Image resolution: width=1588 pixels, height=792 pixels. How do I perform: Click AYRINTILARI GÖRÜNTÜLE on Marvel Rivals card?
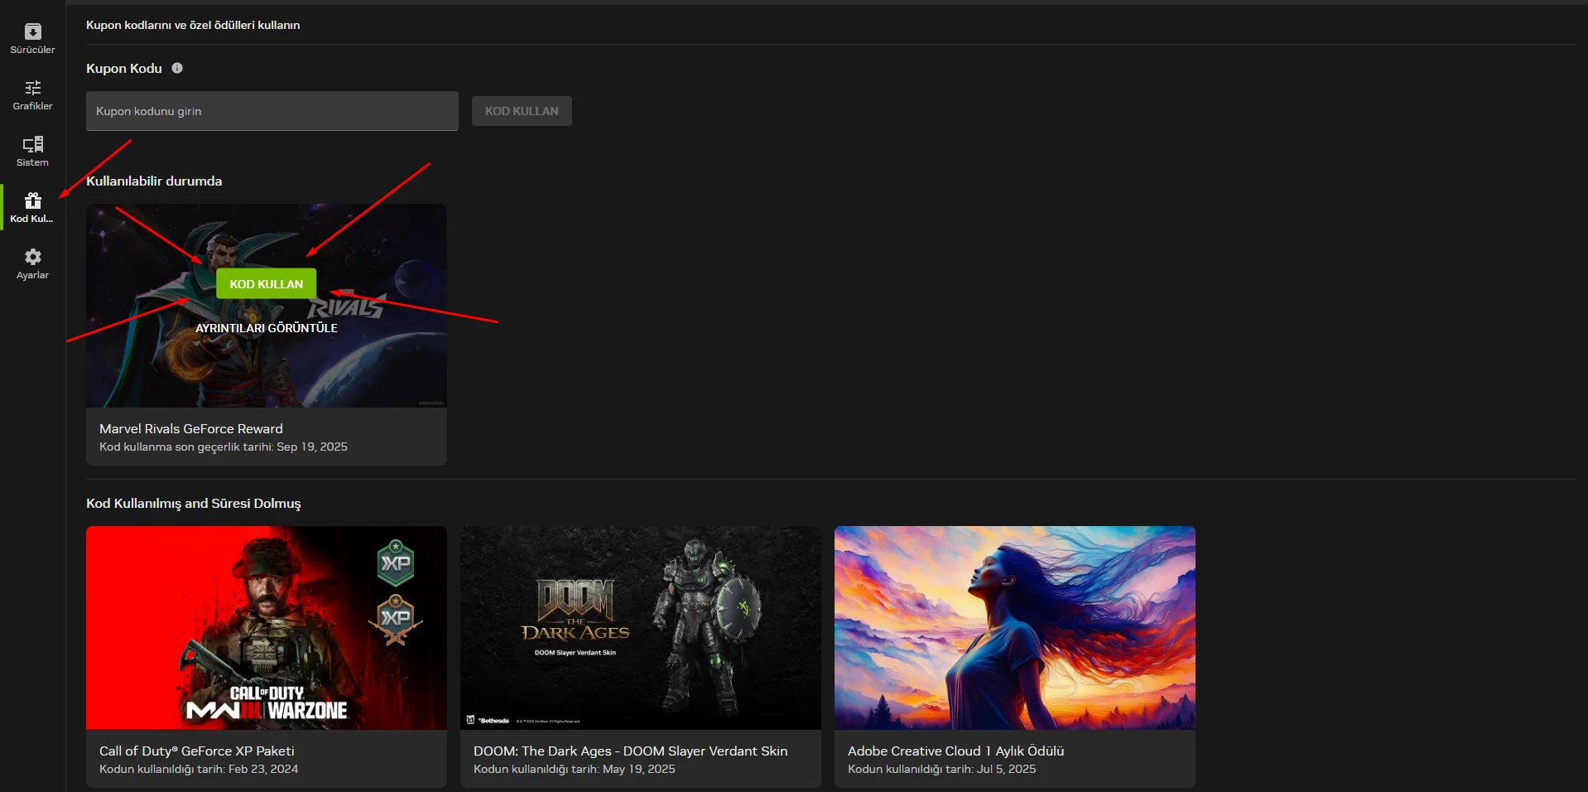[267, 328]
